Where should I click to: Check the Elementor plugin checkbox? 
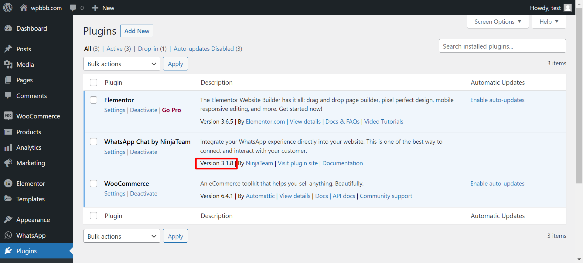[x=94, y=100]
